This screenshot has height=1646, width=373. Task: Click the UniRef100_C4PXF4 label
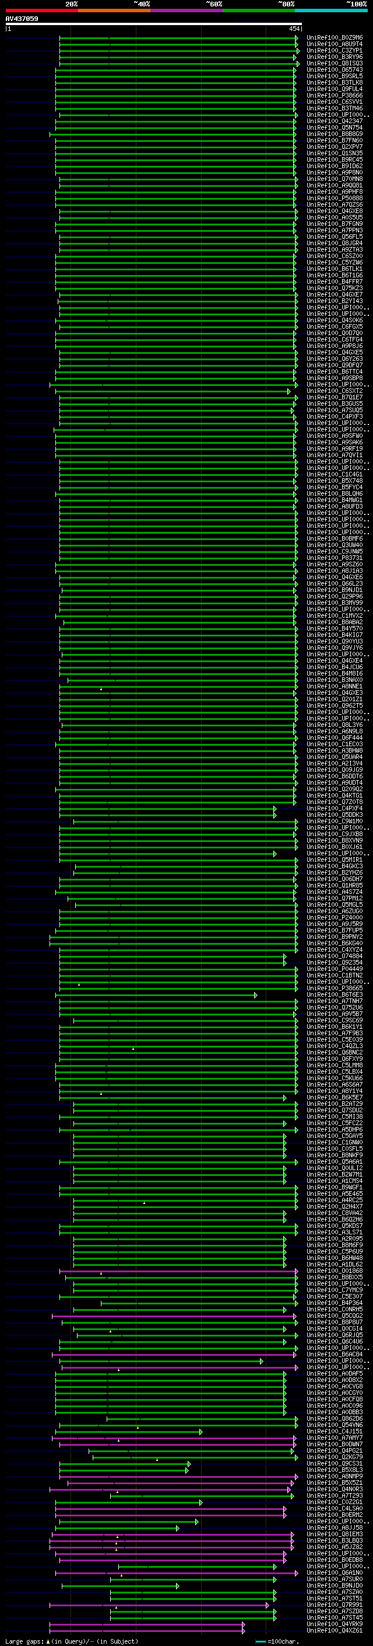pyautogui.click(x=335, y=808)
